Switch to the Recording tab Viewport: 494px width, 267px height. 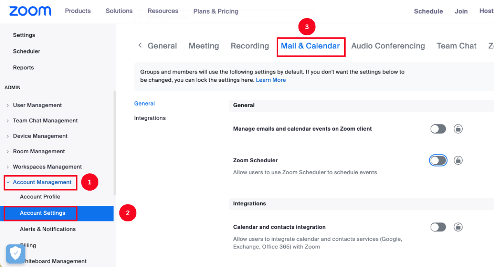coord(250,46)
